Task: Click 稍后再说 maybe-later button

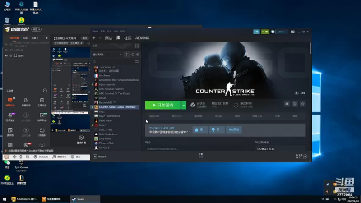Action: 234,129
